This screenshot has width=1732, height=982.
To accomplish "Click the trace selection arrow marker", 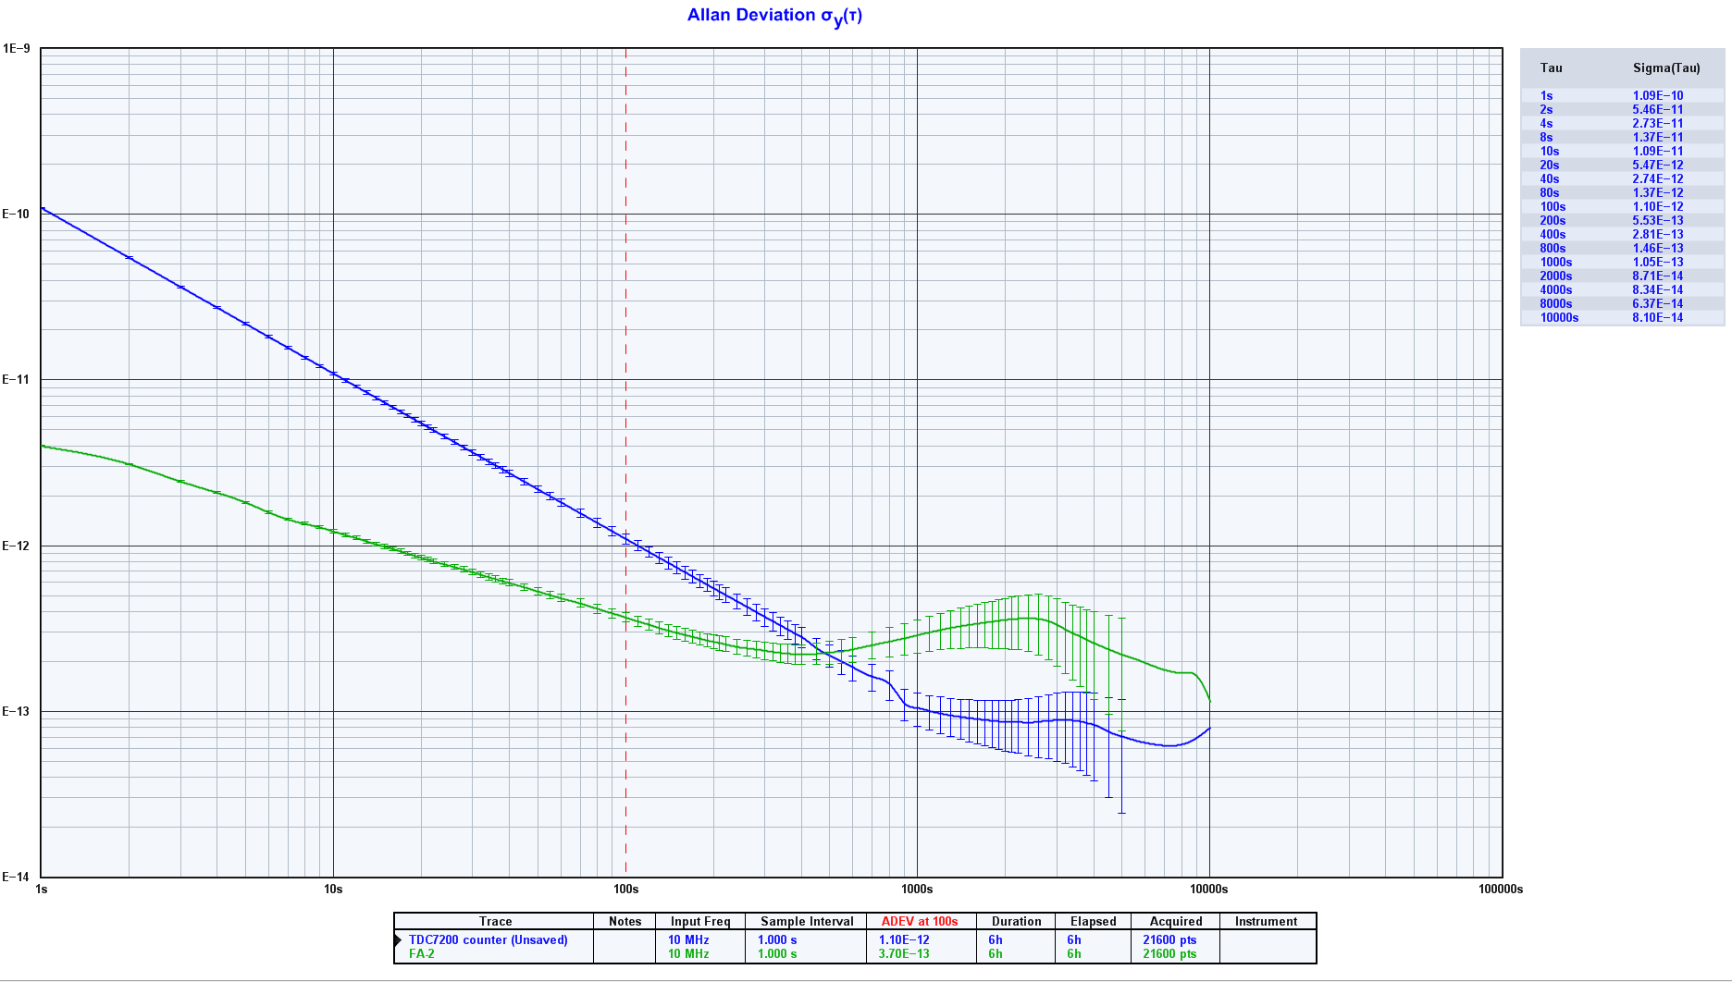I will click(399, 939).
